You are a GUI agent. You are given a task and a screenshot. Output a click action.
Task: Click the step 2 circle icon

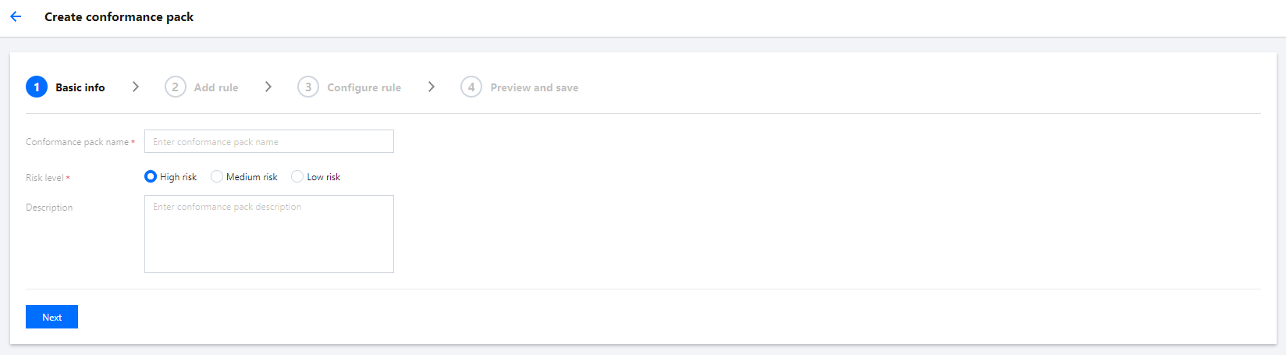click(x=176, y=87)
